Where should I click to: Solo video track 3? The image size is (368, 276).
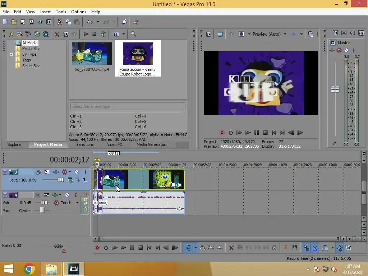click(x=85, y=172)
